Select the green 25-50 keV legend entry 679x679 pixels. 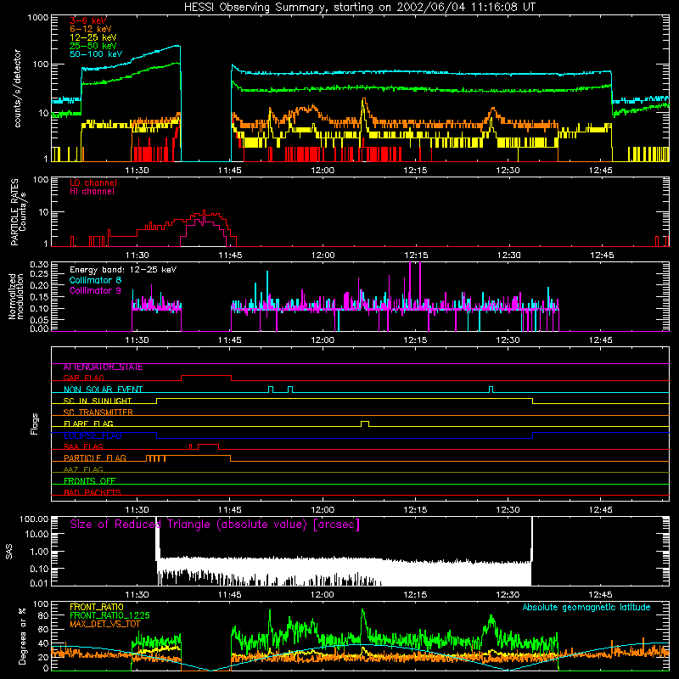pyautogui.click(x=93, y=46)
